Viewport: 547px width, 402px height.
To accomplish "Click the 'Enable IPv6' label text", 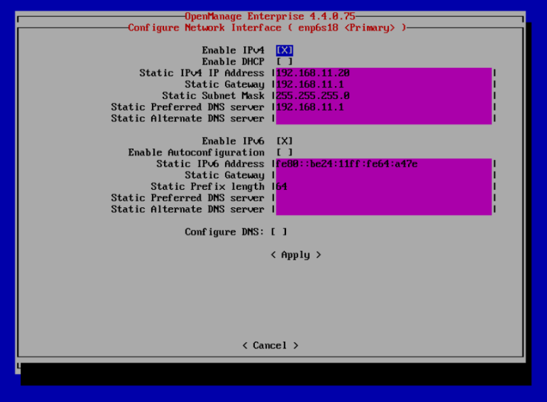I will (233, 141).
